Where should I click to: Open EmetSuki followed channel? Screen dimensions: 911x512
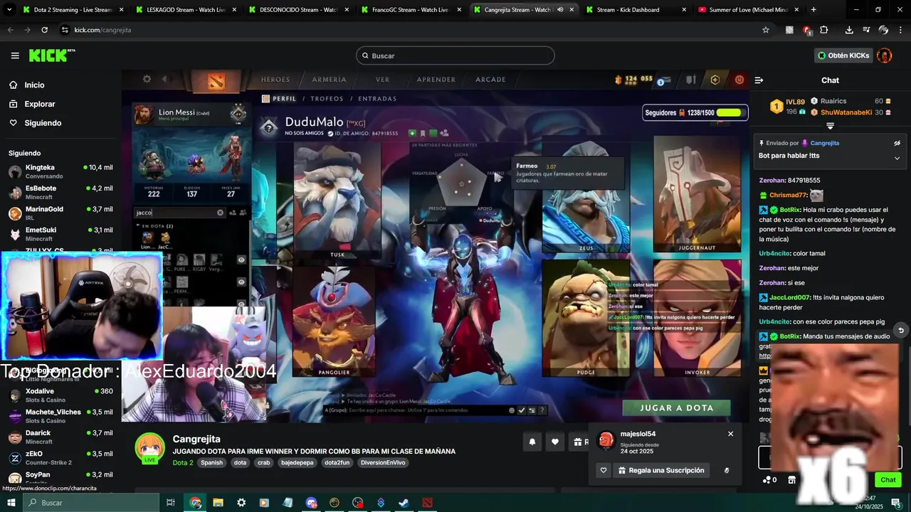(x=60, y=234)
